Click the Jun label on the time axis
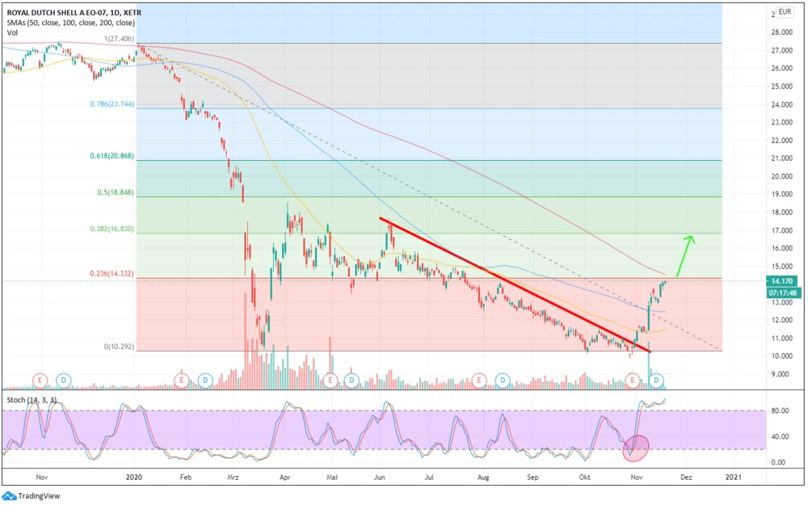 pyautogui.click(x=379, y=478)
